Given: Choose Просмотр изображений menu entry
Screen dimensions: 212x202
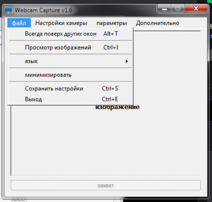Looking at the screenshot, I should tap(70, 47).
